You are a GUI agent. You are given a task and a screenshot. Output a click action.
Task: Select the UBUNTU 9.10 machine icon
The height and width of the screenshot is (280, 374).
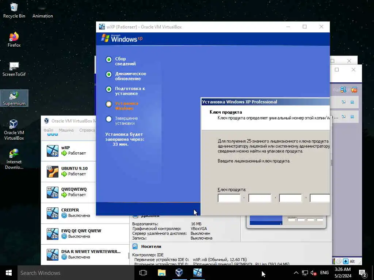coord(53,172)
